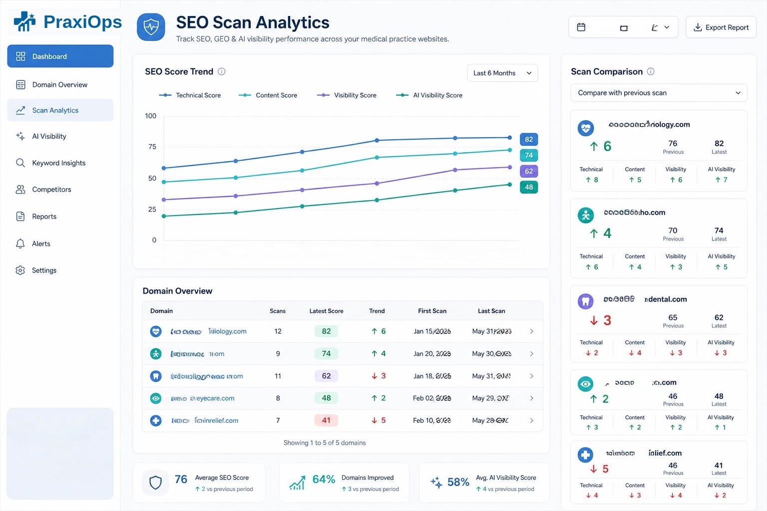Click the green 48 chart end label
This screenshot has width=767, height=511.
529,187
